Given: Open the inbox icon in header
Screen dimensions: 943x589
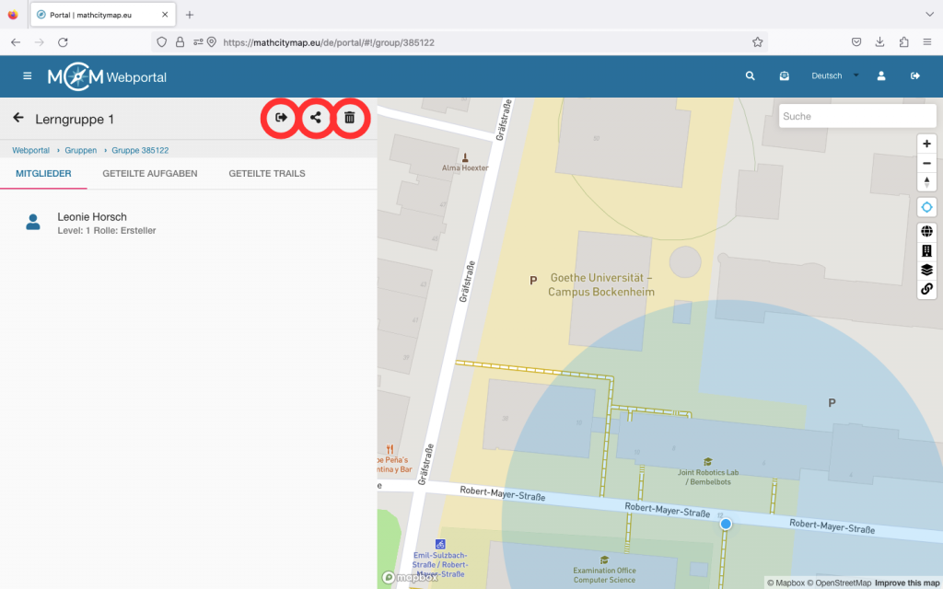Looking at the screenshot, I should click(x=784, y=76).
